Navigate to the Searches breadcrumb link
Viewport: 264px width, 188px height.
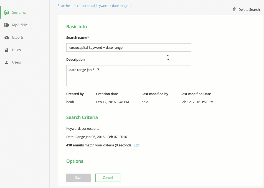coord(64,6)
